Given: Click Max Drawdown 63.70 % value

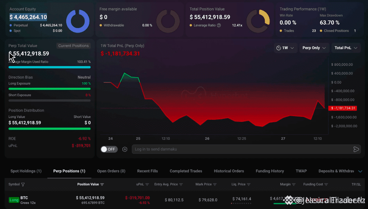Looking at the screenshot, I should (x=329, y=23).
